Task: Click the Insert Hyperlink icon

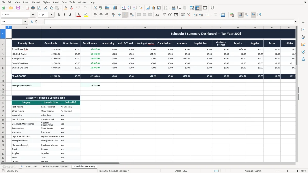Action: pyautogui.click(x=174, y=8)
